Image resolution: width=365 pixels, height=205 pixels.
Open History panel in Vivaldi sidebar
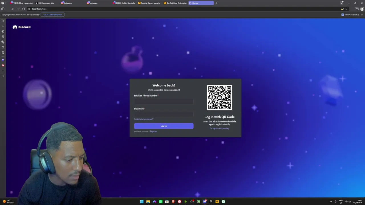tap(3, 31)
